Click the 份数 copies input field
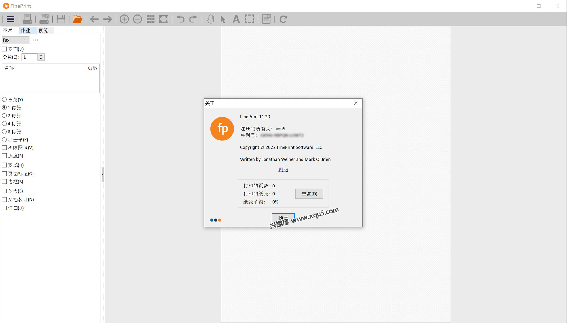This screenshot has width=567, height=323. 29,57
